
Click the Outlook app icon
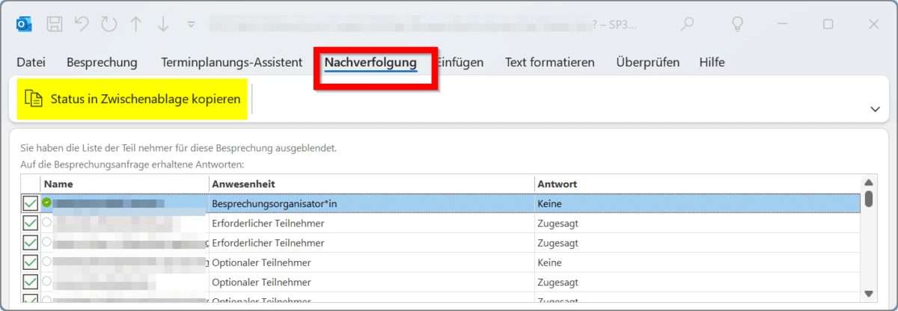click(x=24, y=24)
